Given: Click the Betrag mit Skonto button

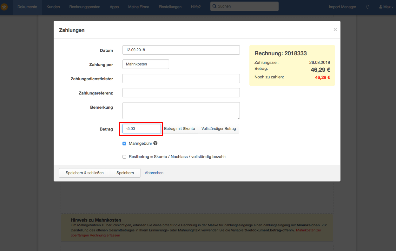Looking at the screenshot, I should tap(180, 129).
